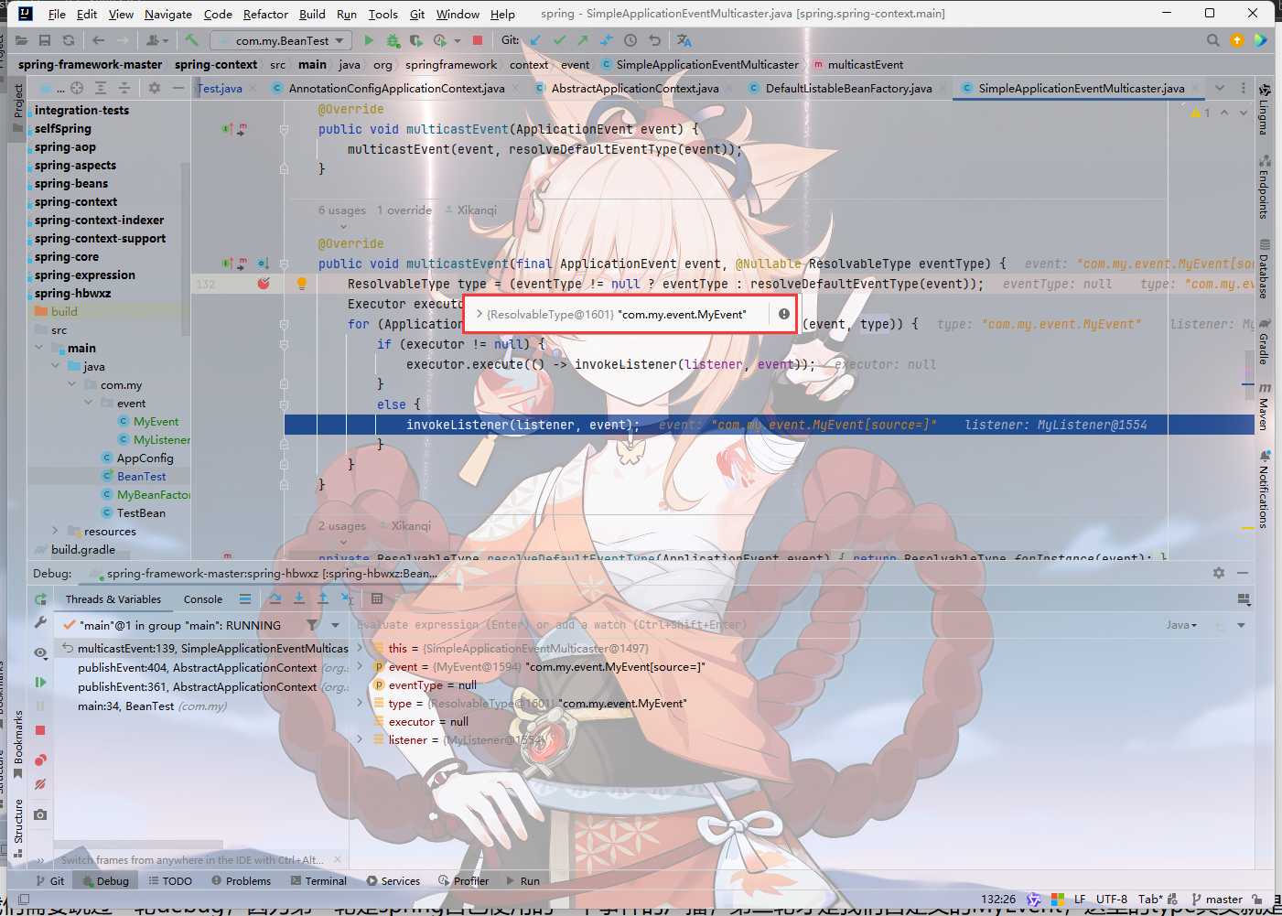Open the Tools menu

point(383,14)
